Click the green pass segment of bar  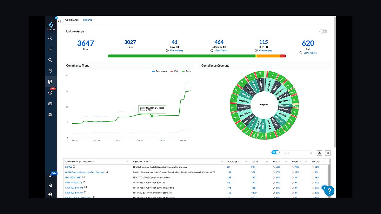[182, 56]
